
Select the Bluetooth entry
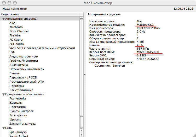[16, 27]
